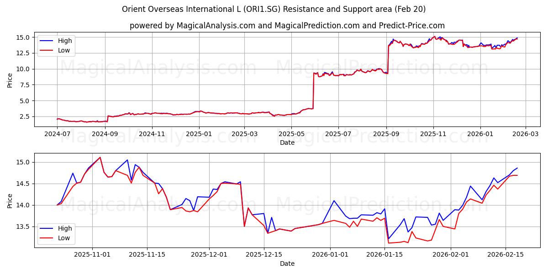Click the bottom chart x-axis label '2026-02-15'

[506, 256]
